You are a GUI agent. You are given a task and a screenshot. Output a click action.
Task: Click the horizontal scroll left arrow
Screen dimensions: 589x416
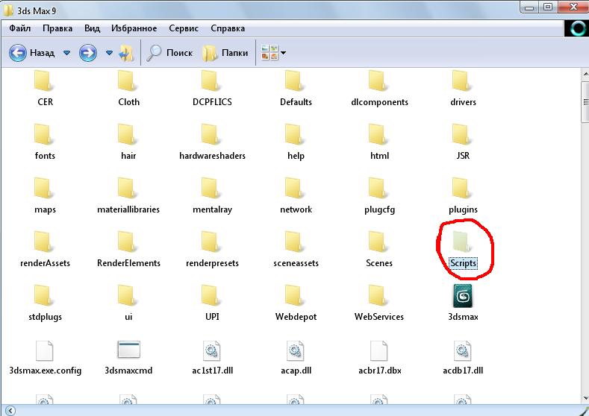pos(10,410)
